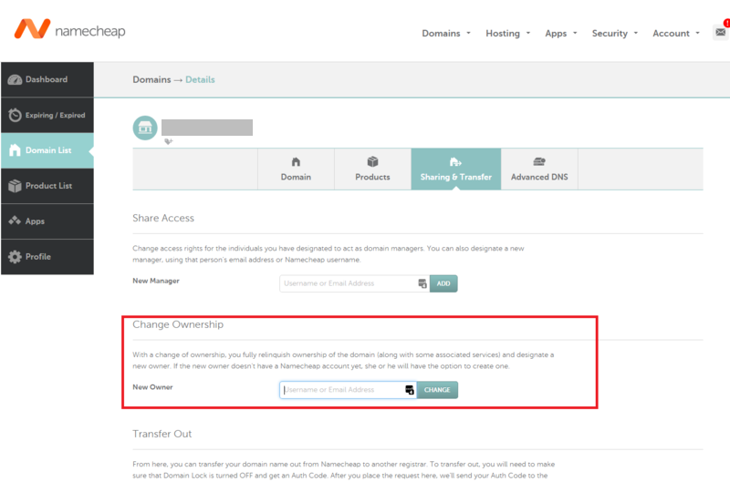The width and height of the screenshot is (730, 482).
Task: Click the small tag icon under domain name
Action: [168, 141]
